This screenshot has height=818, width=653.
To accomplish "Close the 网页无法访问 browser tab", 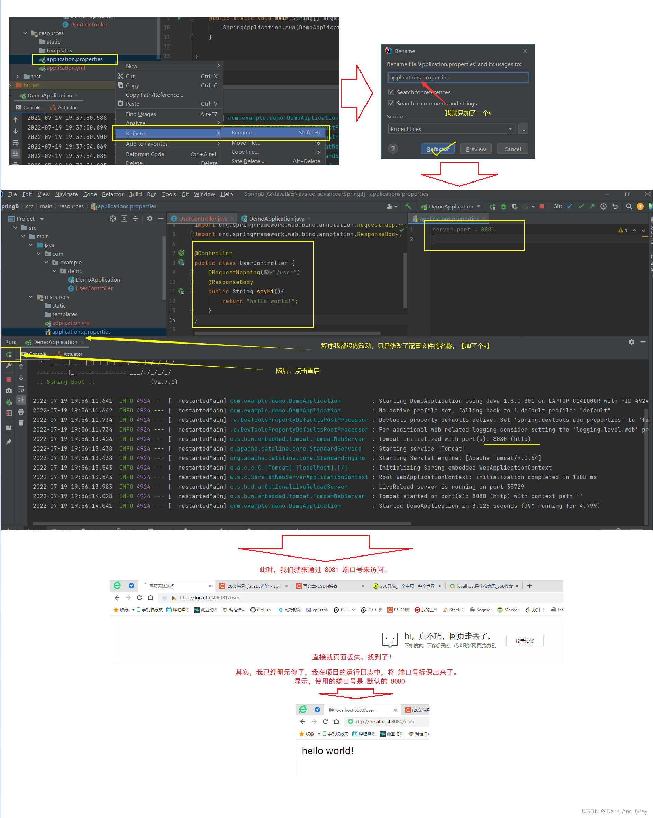I will (x=209, y=586).
